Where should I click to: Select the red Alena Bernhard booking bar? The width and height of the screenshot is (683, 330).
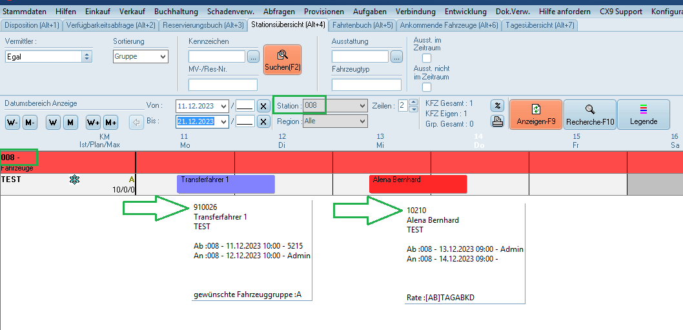[x=418, y=184]
